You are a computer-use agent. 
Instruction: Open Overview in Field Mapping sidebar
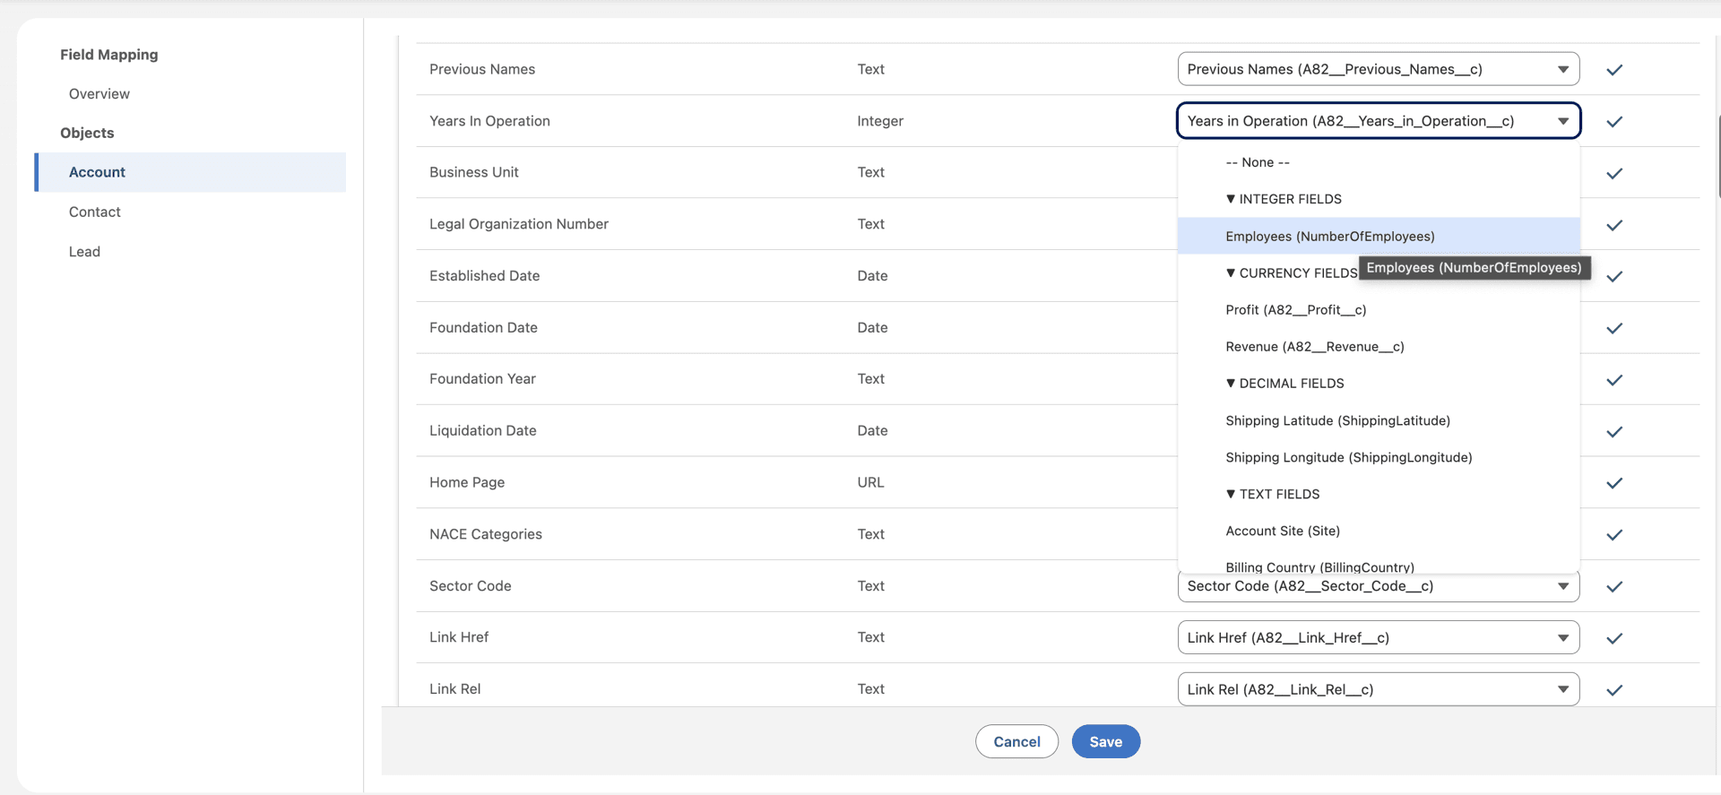99,94
